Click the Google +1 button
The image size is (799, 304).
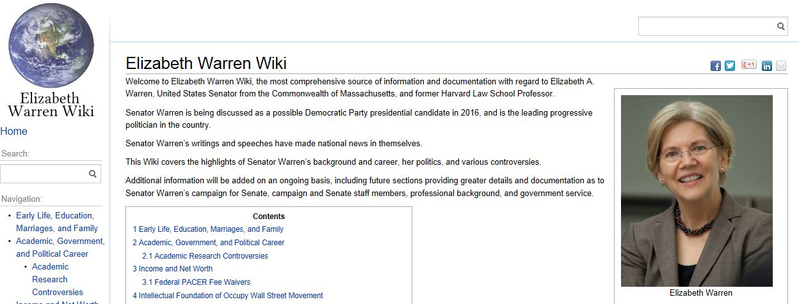[748, 65]
